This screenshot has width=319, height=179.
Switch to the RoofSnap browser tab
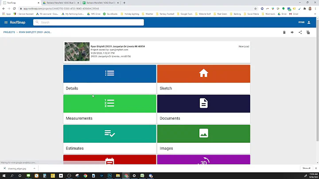[x=20, y=3]
